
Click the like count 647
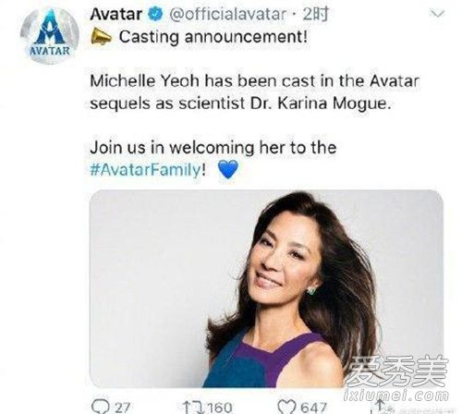(313, 408)
